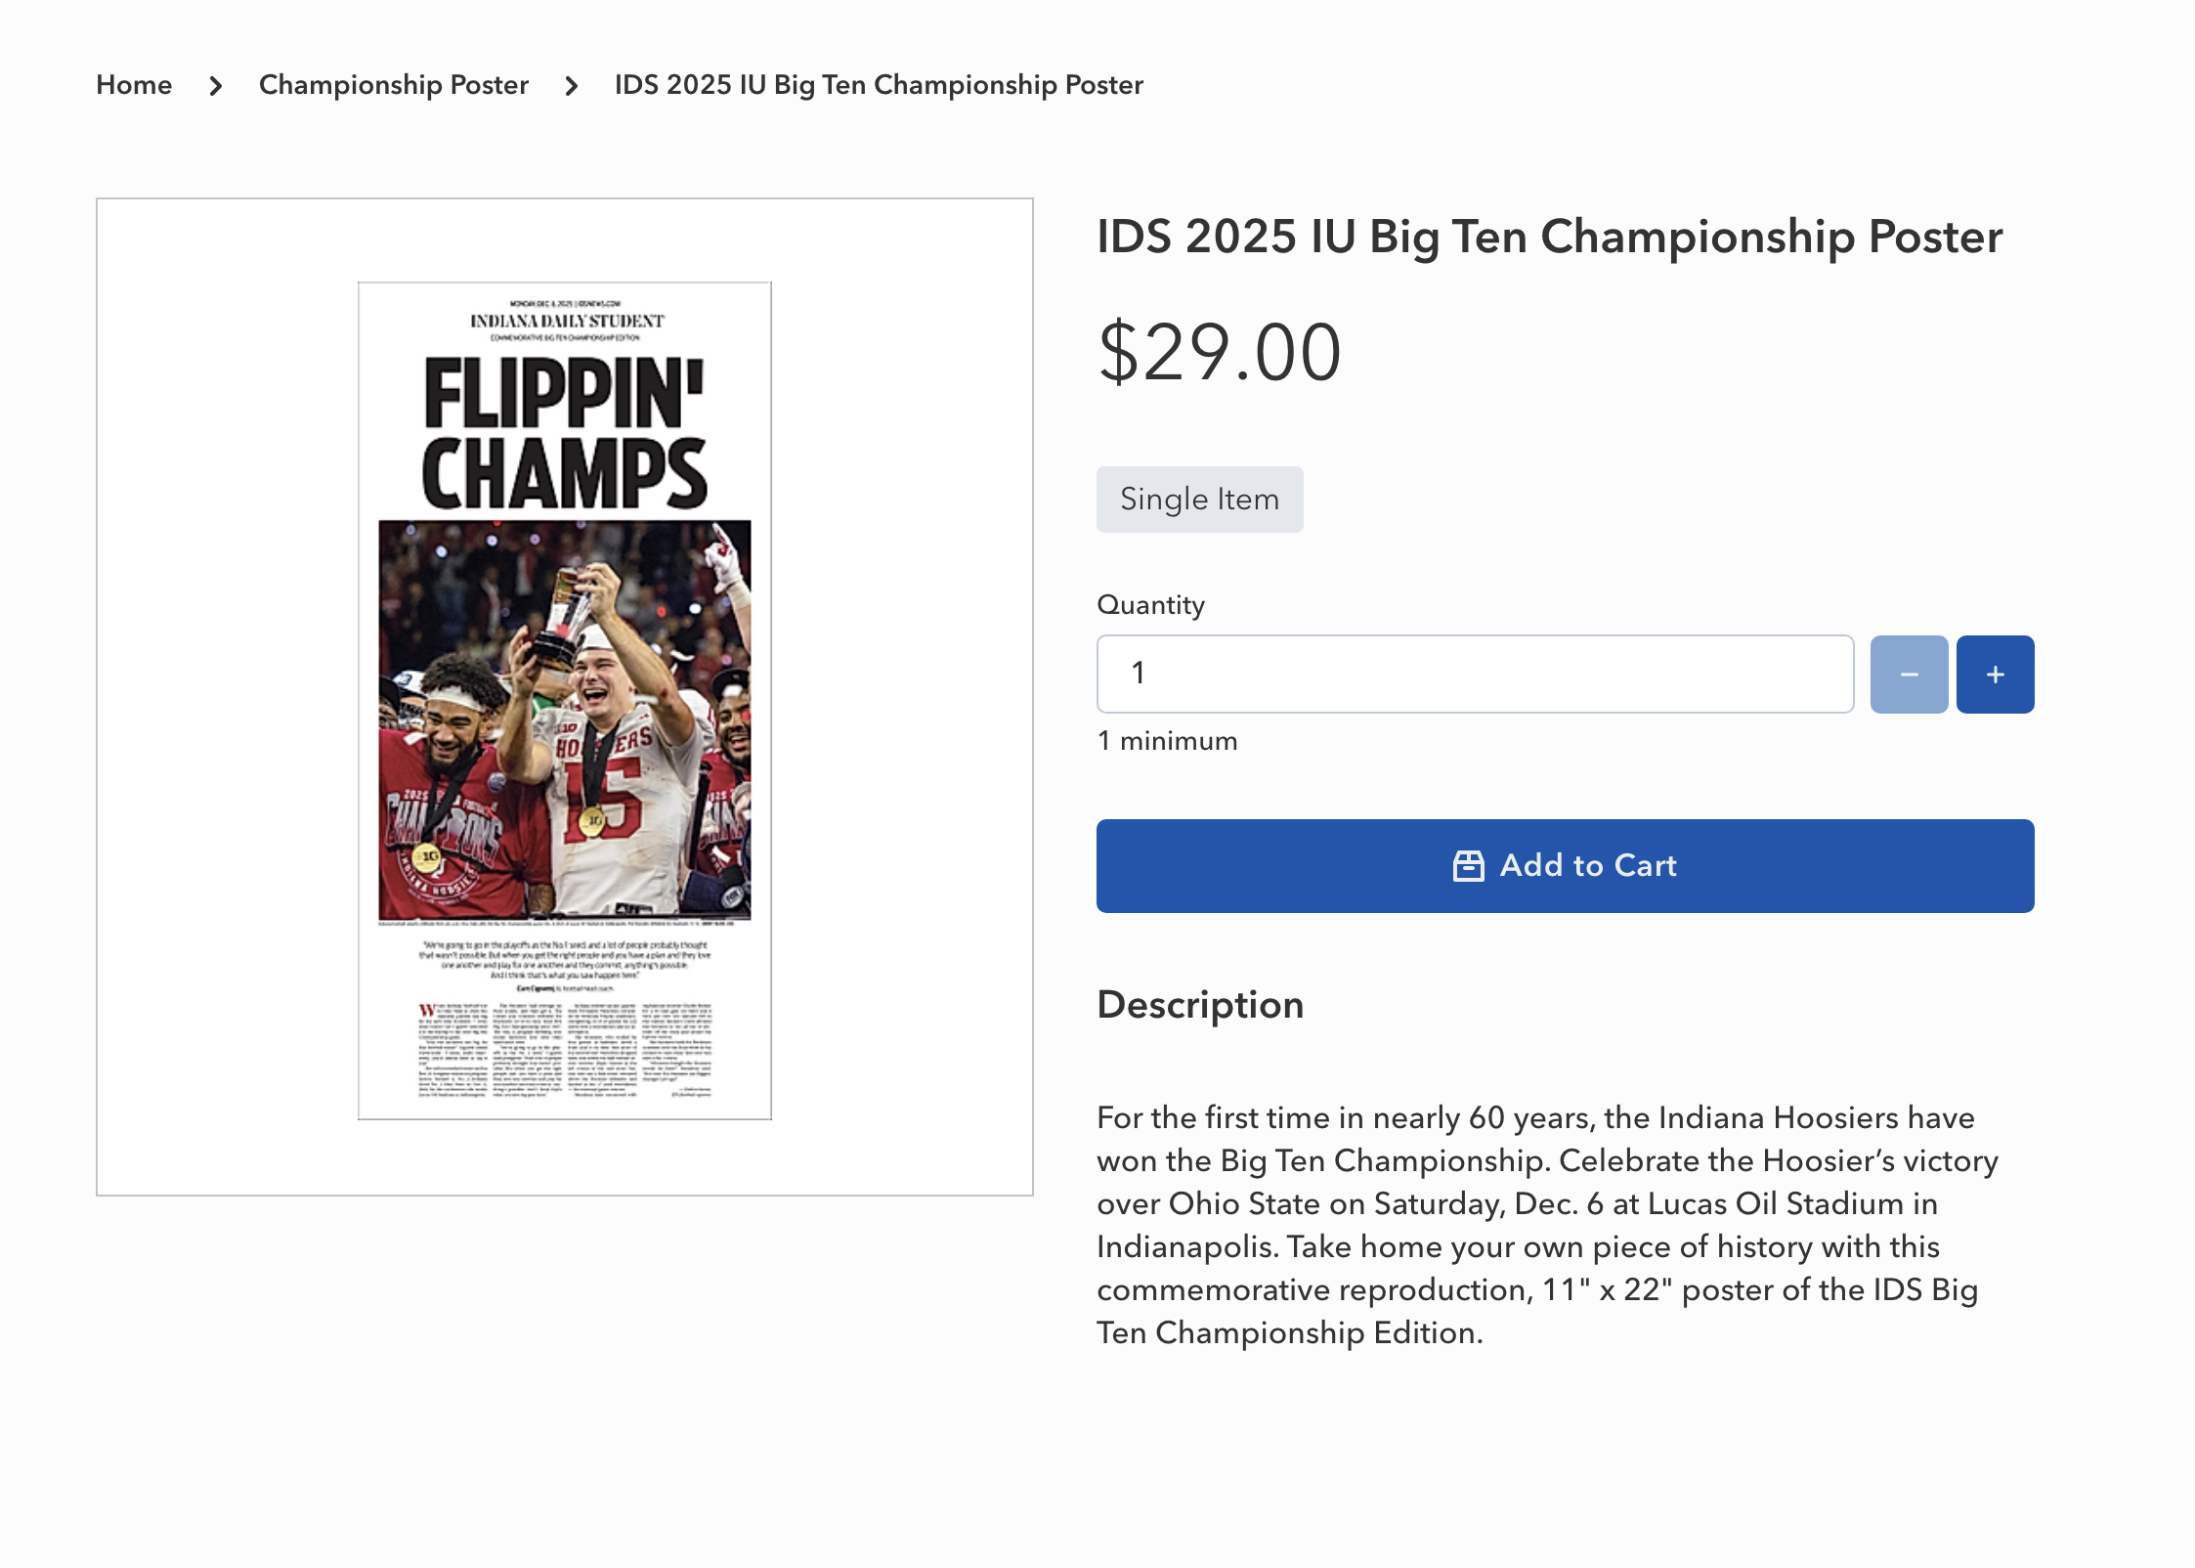Click the "1 minimum" hint text
This screenshot has width=2195, height=1568.
(1167, 741)
